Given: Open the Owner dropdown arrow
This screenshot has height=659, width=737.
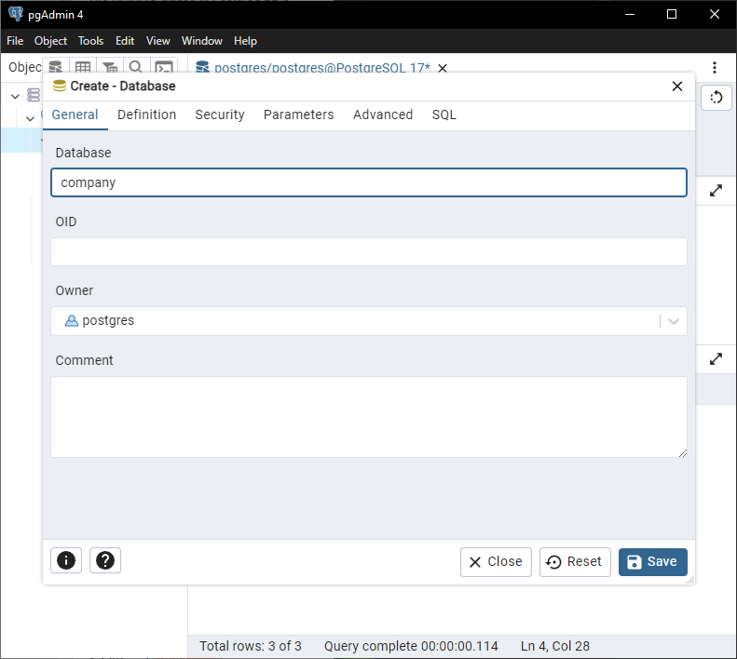Looking at the screenshot, I should (x=674, y=321).
